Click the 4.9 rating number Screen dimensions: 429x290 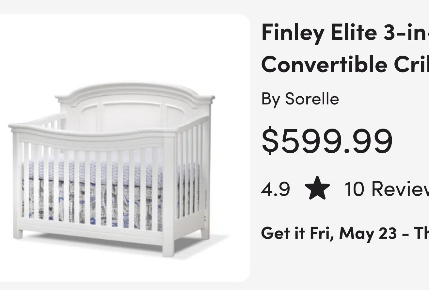tap(275, 189)
